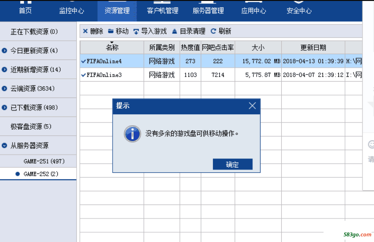Expand 云端资源 (3634) arrow

click(x=4, y=89)
